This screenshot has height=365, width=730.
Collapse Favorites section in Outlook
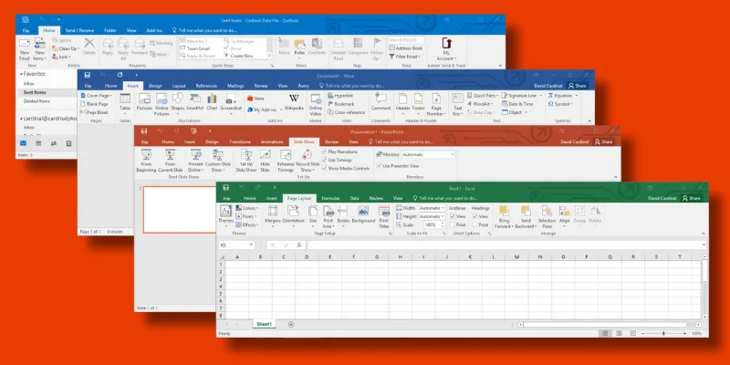pos(21,74)
